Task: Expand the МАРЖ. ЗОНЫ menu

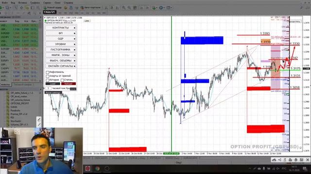Action: [x=61, y=55]
